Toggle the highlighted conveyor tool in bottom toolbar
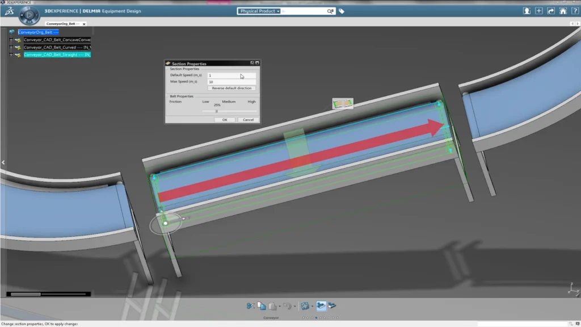581x327 pixels. (321, 306)
